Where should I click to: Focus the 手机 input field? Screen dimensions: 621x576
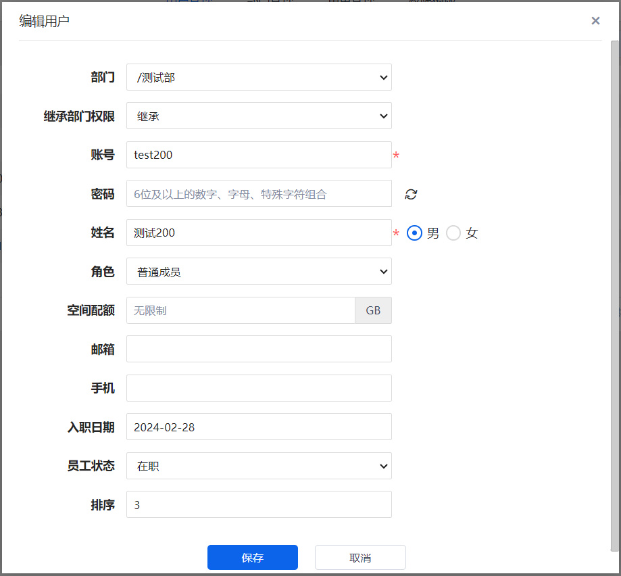[x=259, y=388]
